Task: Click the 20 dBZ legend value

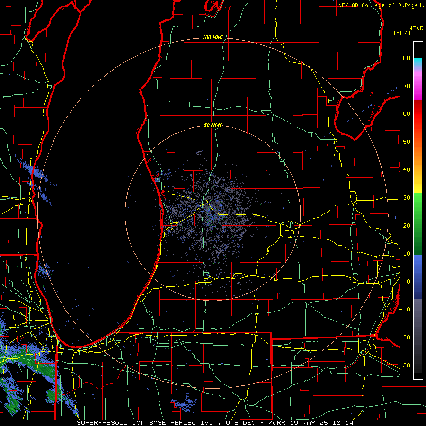Action: click(x=407, y=225)
